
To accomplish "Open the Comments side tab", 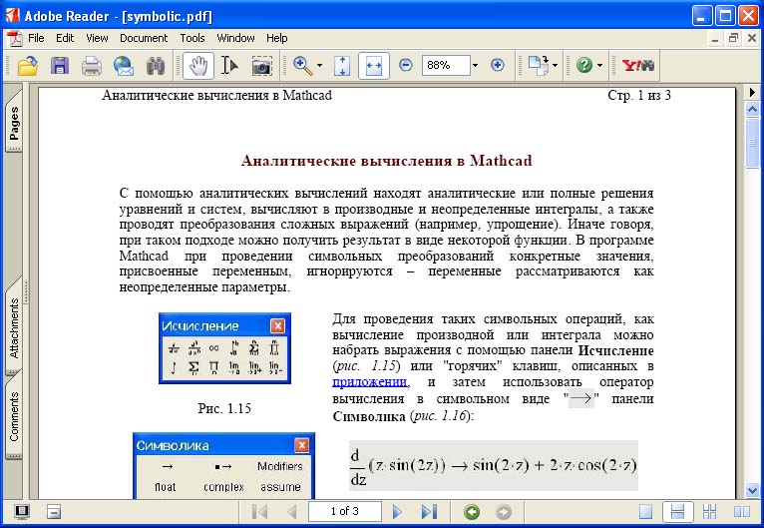I will point(14,417).
